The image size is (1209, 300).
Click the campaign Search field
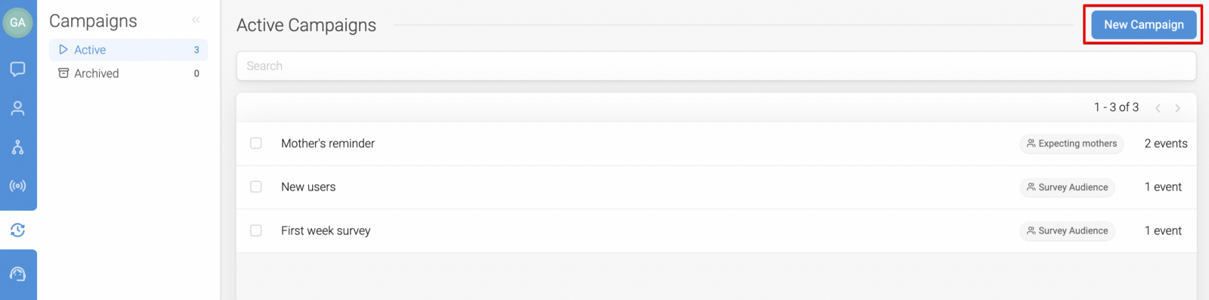(716, 66)
